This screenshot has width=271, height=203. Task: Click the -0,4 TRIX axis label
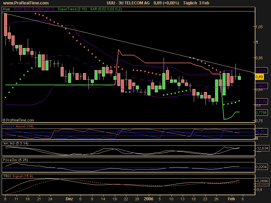click(x=259, y=189)
